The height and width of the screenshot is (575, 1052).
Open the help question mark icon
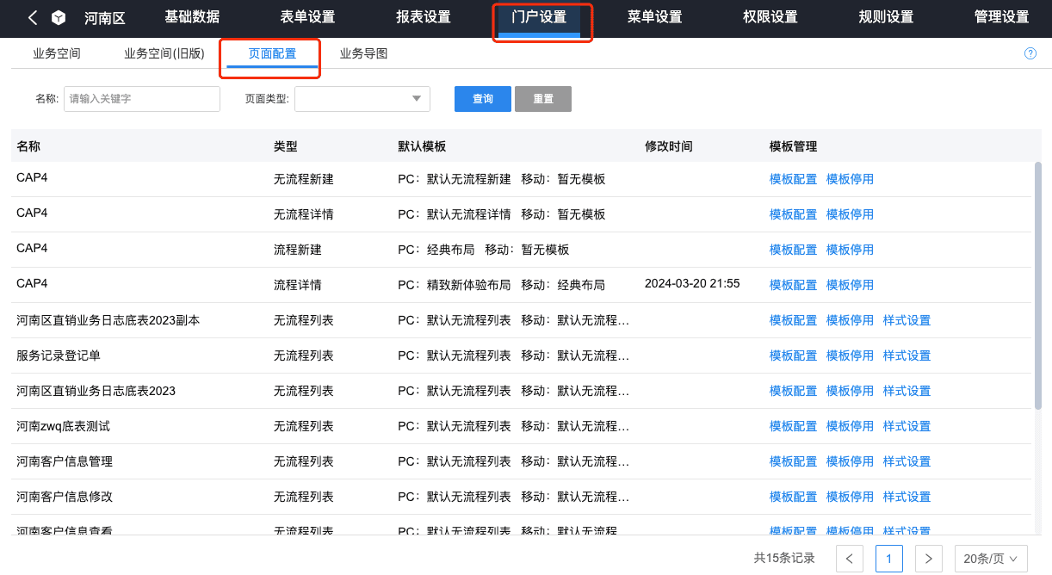[1030, 53]
